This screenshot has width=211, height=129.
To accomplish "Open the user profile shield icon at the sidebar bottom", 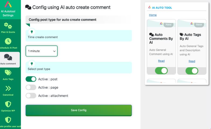I will (x=8, y=120).
